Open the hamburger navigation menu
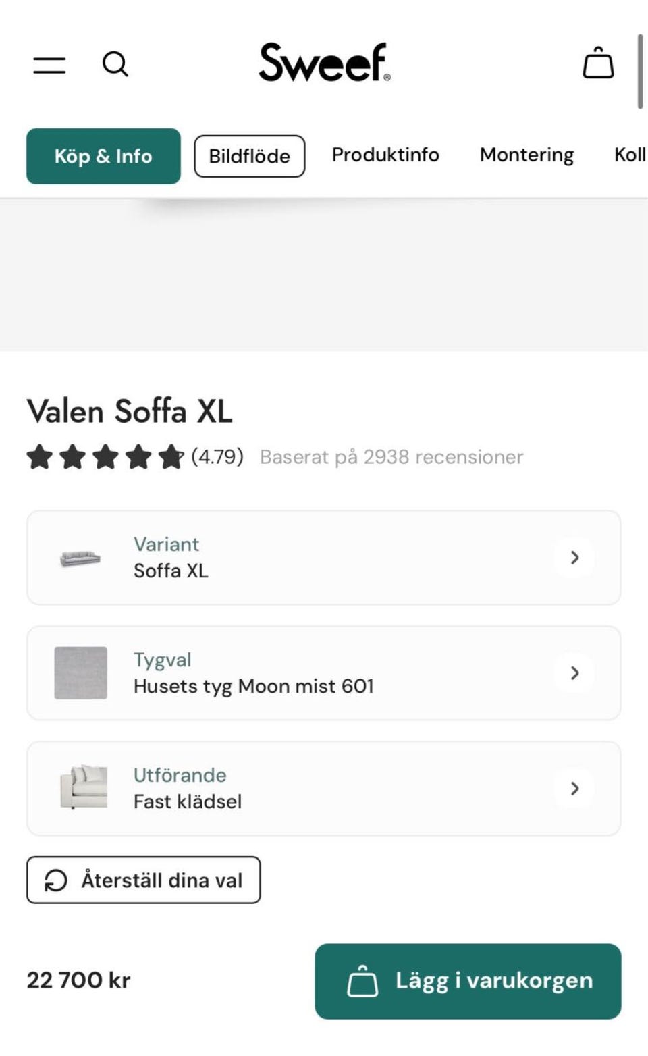This screenshot has height=1056, width=648. point(49,65)
